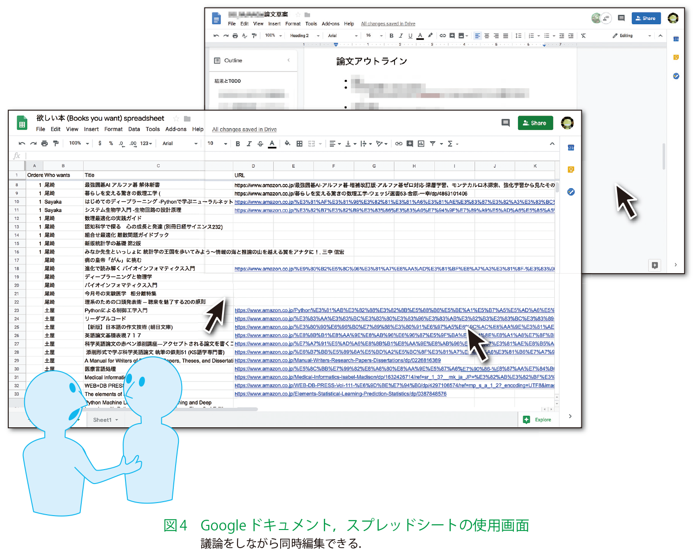
Task: Expand the 123 number format dropdown in Sheets
Action: [146, 144]
